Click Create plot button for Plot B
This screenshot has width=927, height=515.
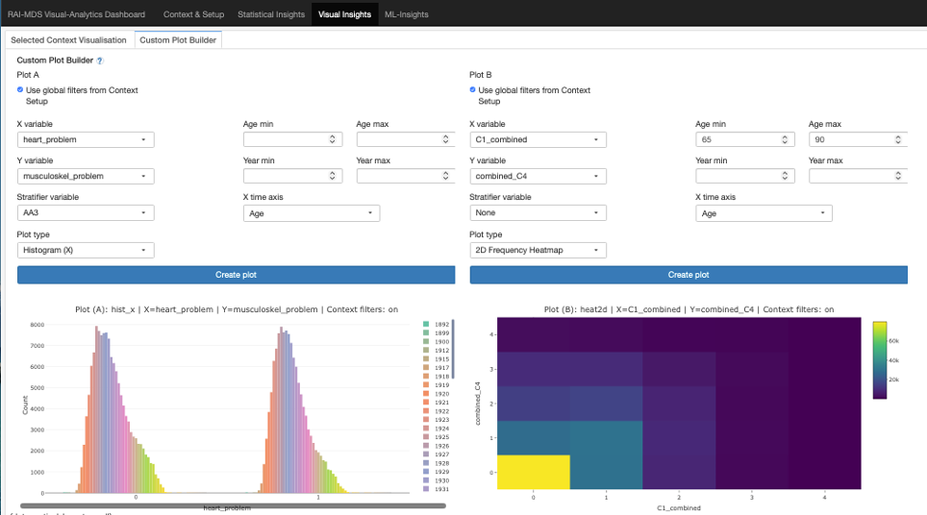pyautogui.click(x=689, y=275)
